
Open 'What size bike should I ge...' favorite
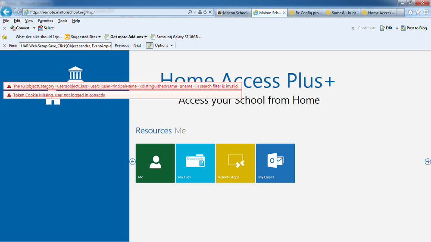(38, 37)
